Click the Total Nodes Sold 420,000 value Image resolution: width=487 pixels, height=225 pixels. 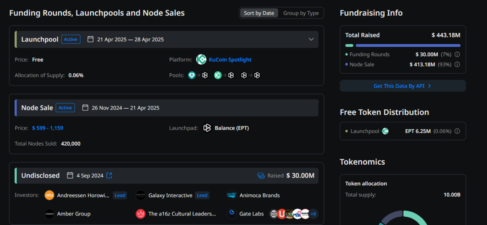(70, 144)
